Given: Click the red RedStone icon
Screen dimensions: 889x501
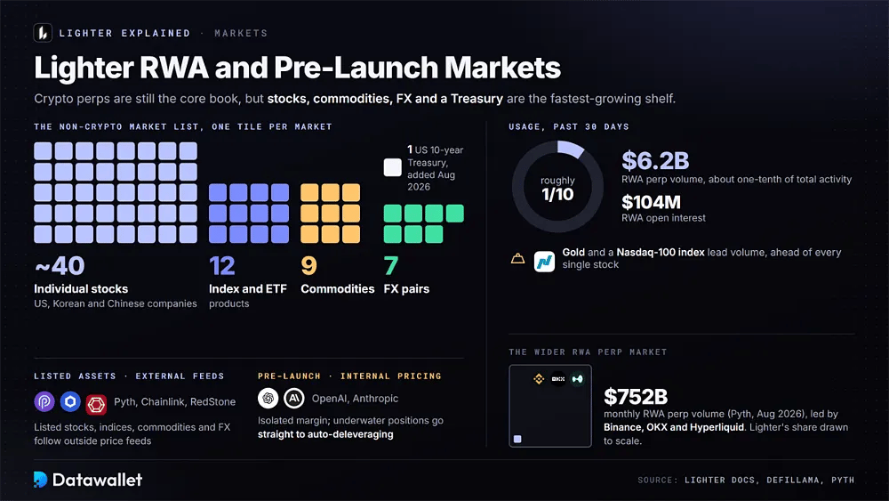Looking at the screenshot, I should tap(96, 405).
